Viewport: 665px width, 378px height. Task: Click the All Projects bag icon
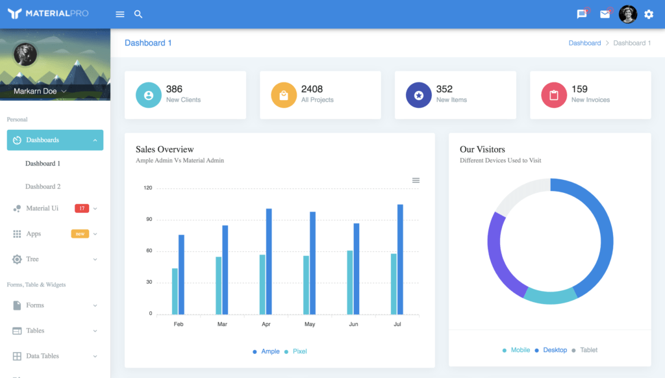[x=284, y=95]
